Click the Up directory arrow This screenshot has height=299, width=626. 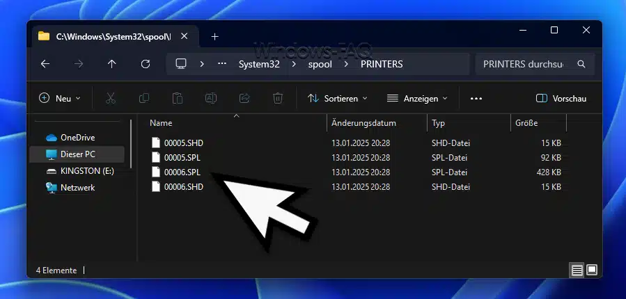112,64
